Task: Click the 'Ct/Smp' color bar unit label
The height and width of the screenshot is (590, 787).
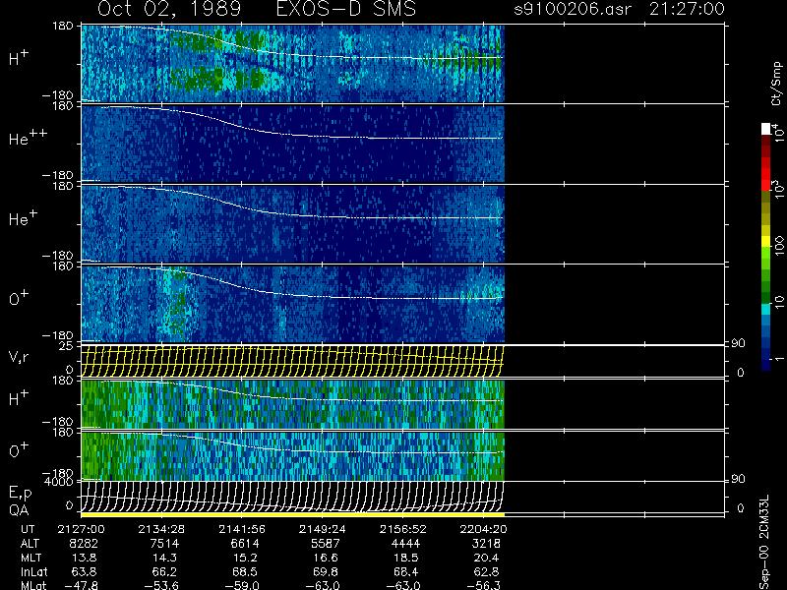Action: pyautogui.click(x=776, y=84)
